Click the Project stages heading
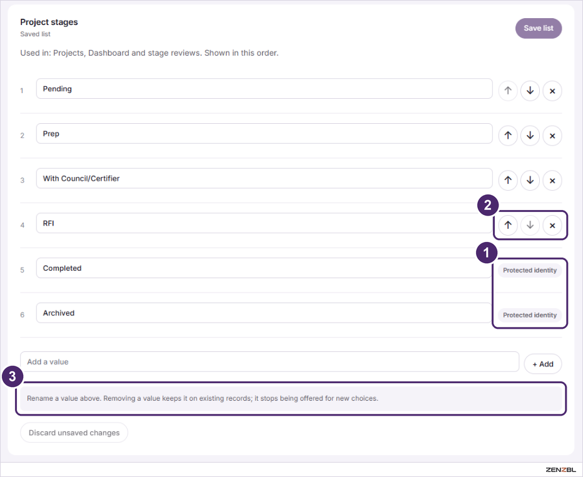Image resolution: width=583 pixels, height=477 pixels. (x=49, y=23)
